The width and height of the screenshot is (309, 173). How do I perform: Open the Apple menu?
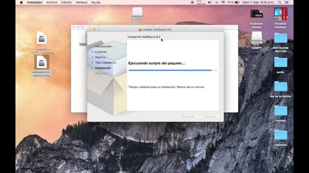(21, 2)
